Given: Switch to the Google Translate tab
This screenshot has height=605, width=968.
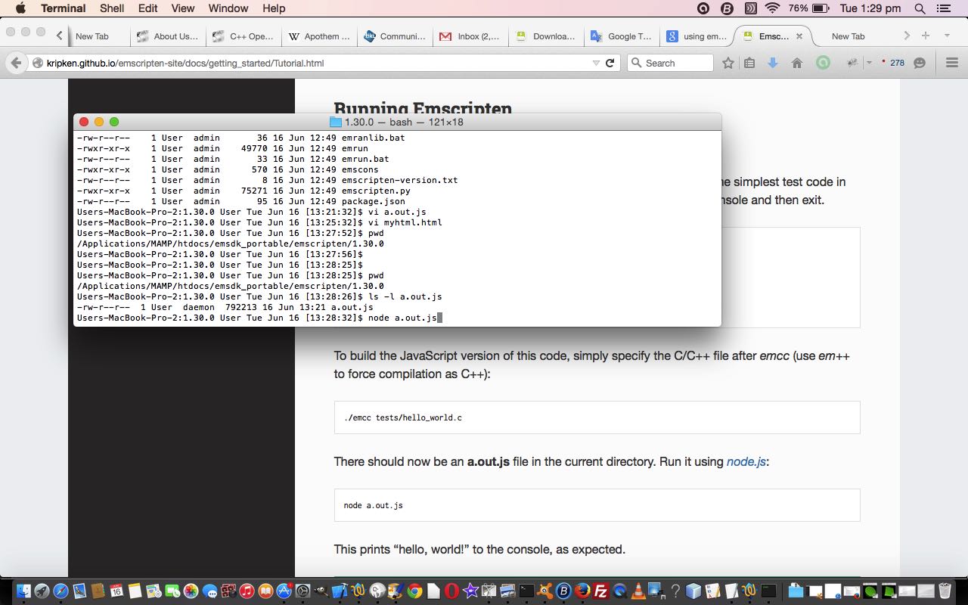Looking at the screenshot, I should [621, 36].
